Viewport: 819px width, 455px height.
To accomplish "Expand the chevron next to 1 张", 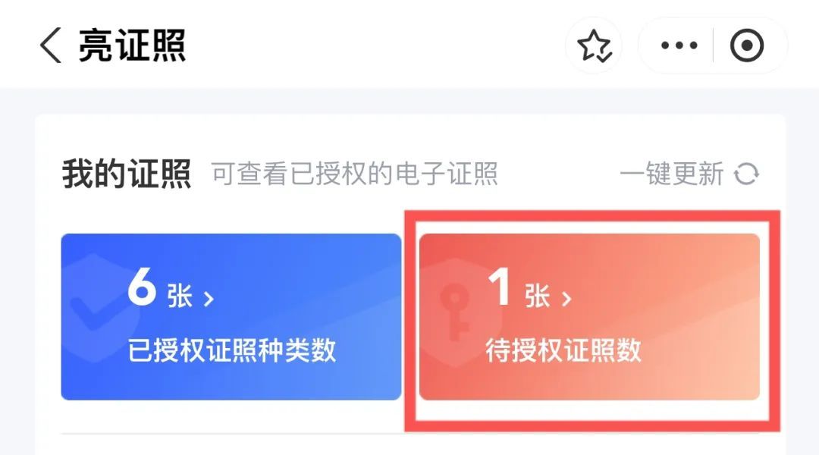I will [566, 299].
